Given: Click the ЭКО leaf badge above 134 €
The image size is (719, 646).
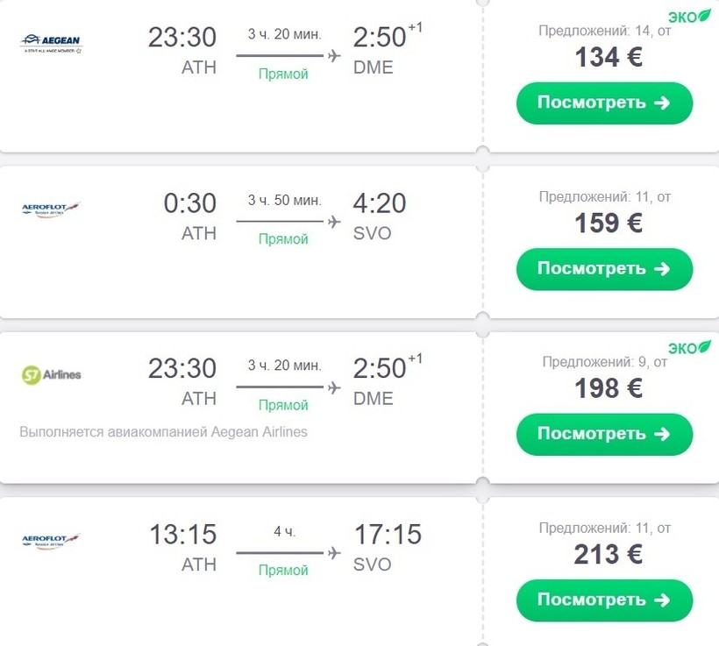Looking at the screenshot, I should tap(689, 18).
